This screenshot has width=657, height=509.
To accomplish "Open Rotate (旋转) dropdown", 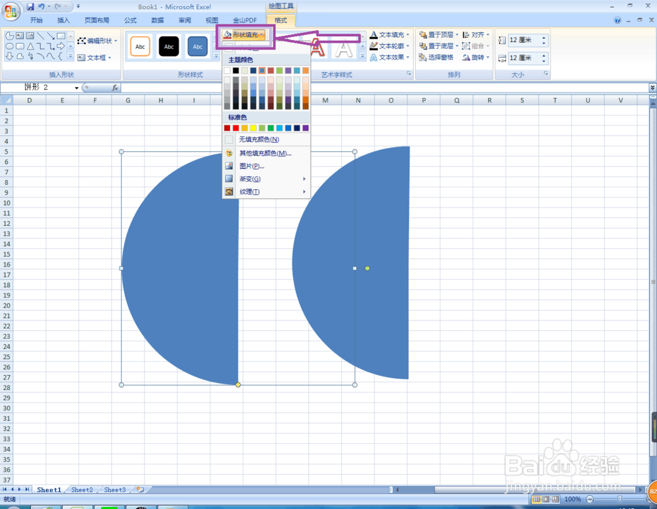I will [x=476, y=57].
